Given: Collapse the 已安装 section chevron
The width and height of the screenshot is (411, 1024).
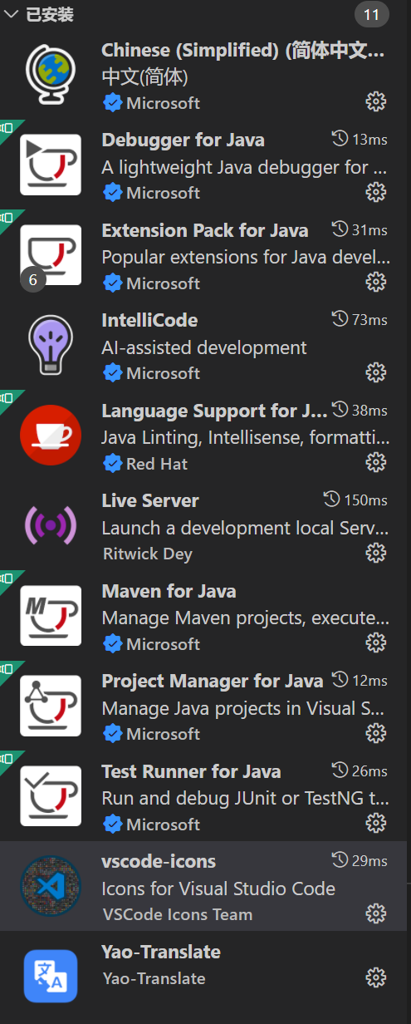Looking at the screenshot, I should pyautogui.click(x=11, y=15).
